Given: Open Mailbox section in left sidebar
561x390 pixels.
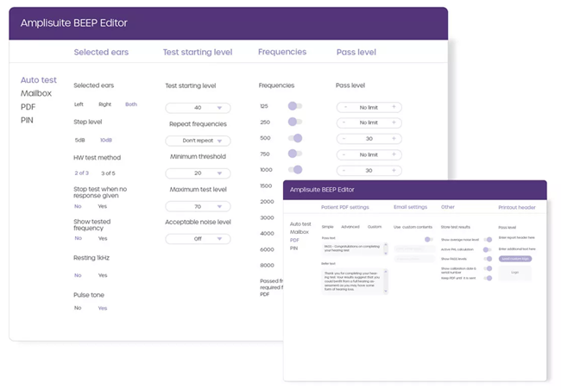Looking at the screenshot, I should point(36,93).
